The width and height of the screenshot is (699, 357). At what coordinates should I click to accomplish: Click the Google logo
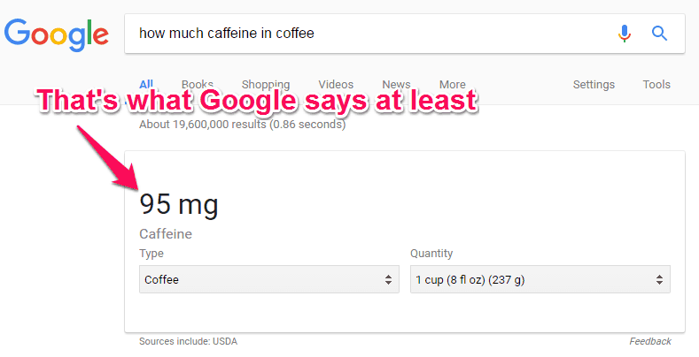[x=56, y=34]
